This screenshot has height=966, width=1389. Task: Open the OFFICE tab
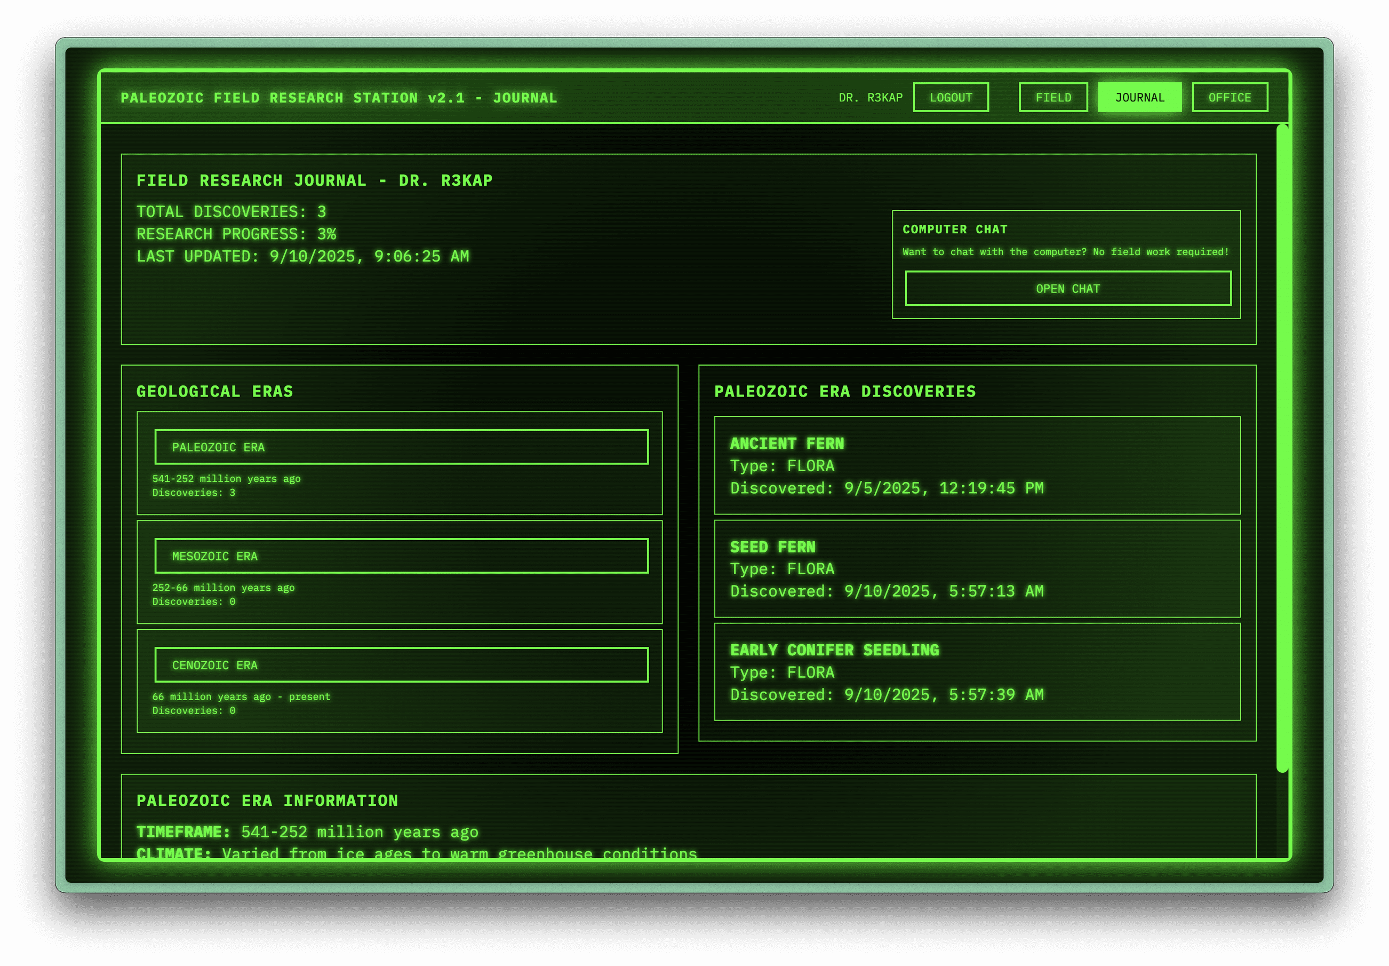tap(1230, 98)
